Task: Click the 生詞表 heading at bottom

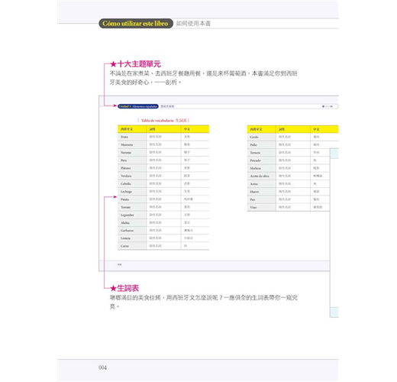Action: (x=128, y=288)
